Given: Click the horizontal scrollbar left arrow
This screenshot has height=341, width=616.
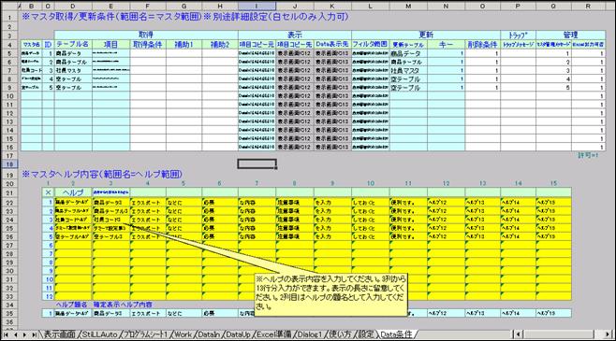Looking at the screenshot, I should 518,334.
